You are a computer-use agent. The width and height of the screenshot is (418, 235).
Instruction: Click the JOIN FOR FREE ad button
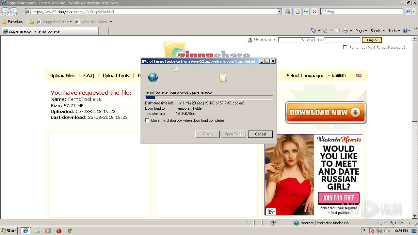pos(339,198)
